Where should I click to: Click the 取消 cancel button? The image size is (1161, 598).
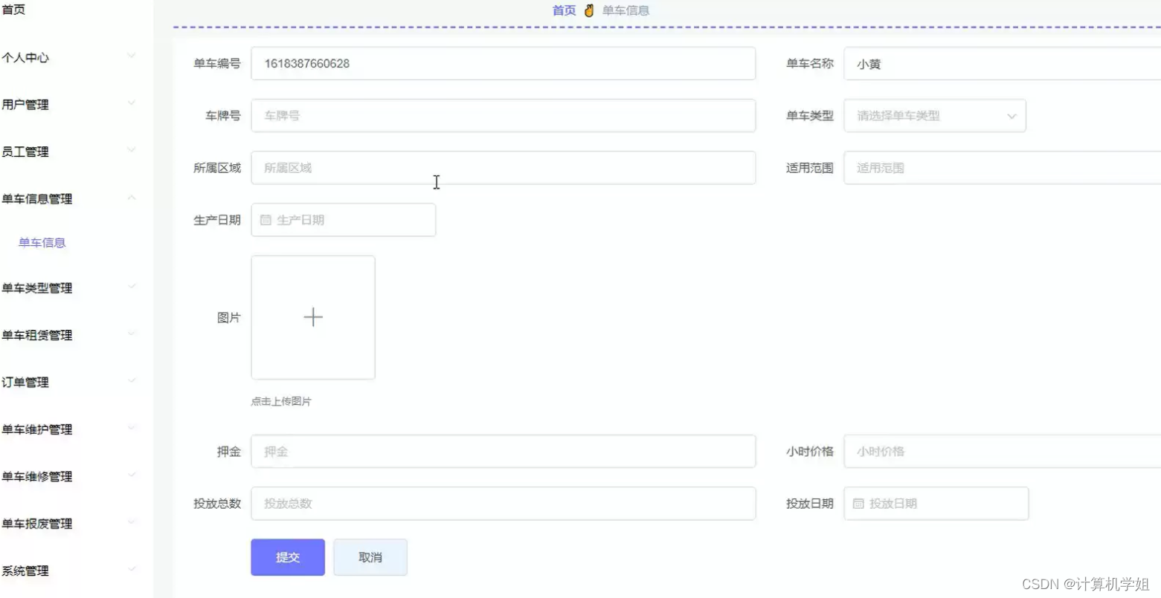[x=370, y=557]
